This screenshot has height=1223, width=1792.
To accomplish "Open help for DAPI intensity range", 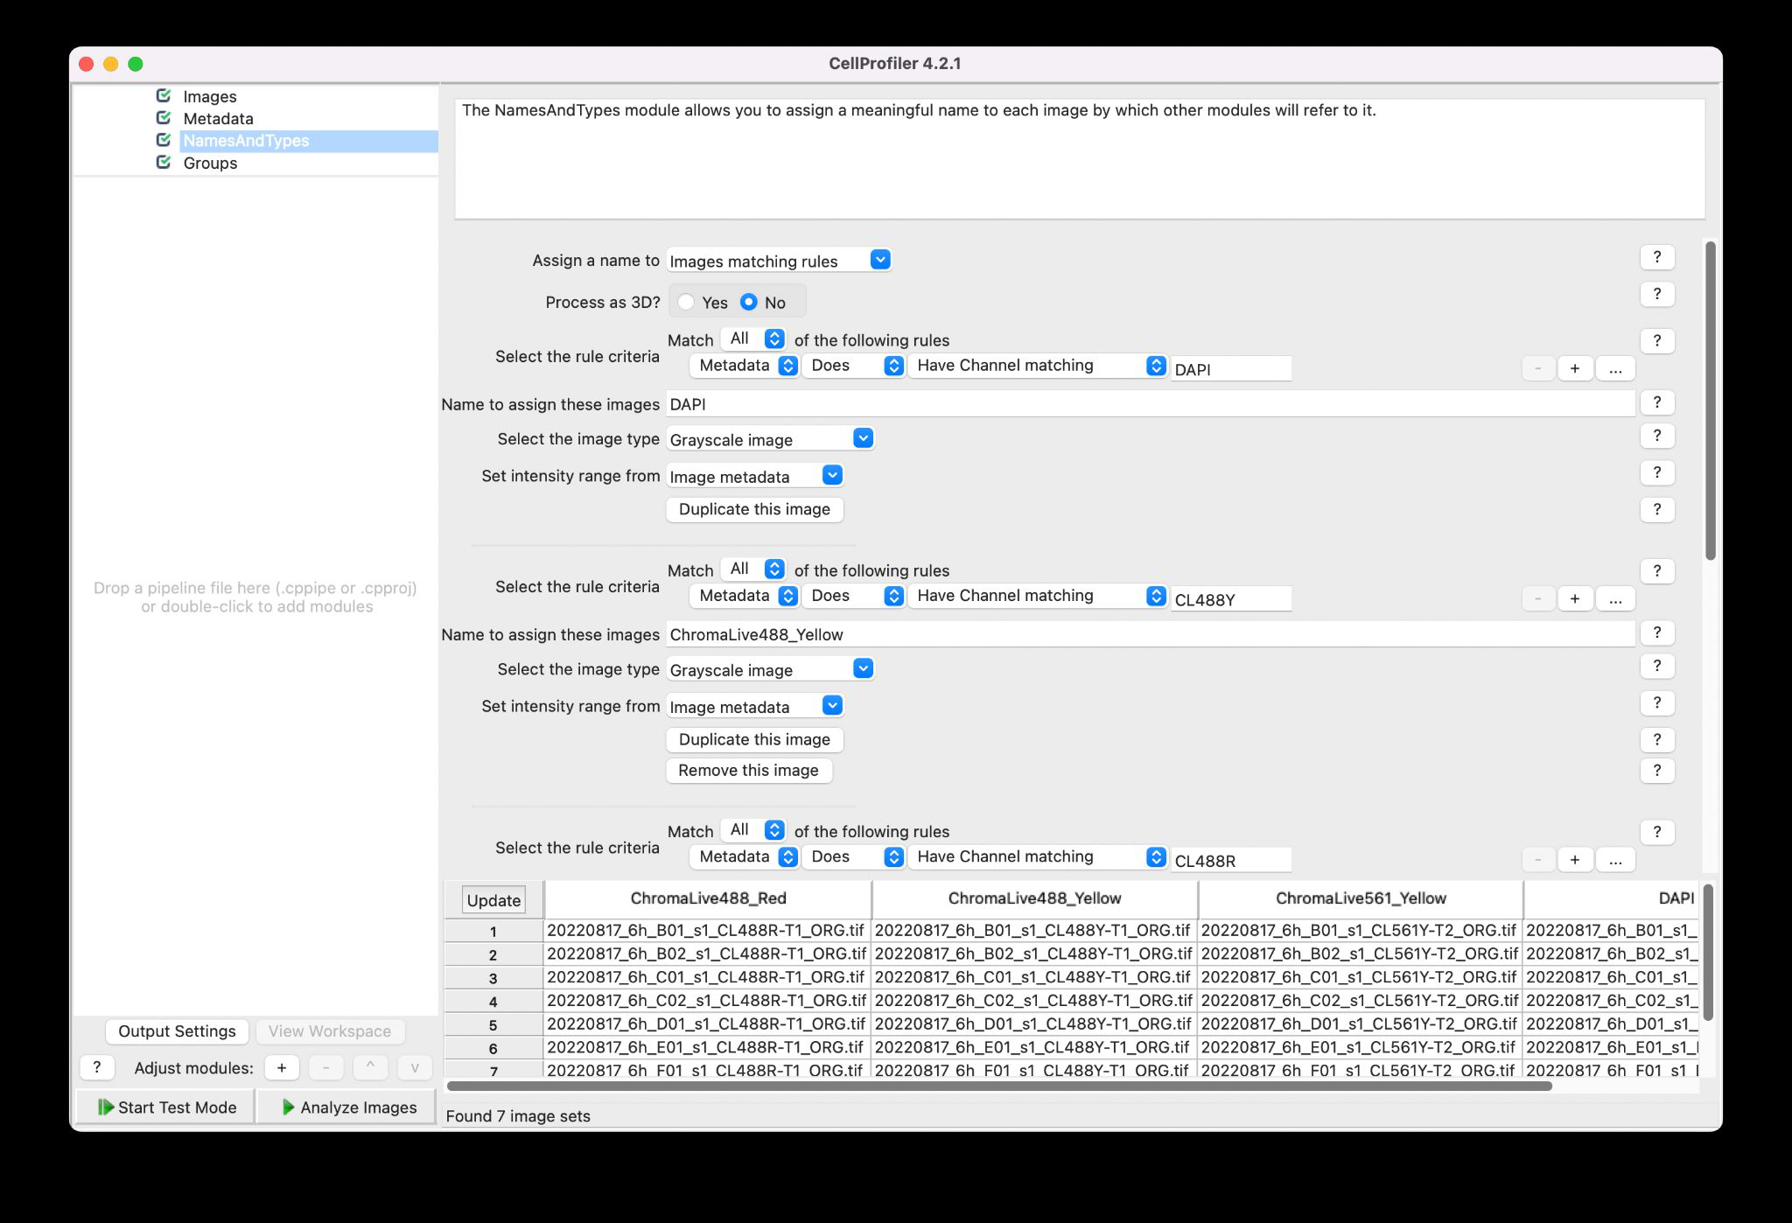I will (1657, 472).
